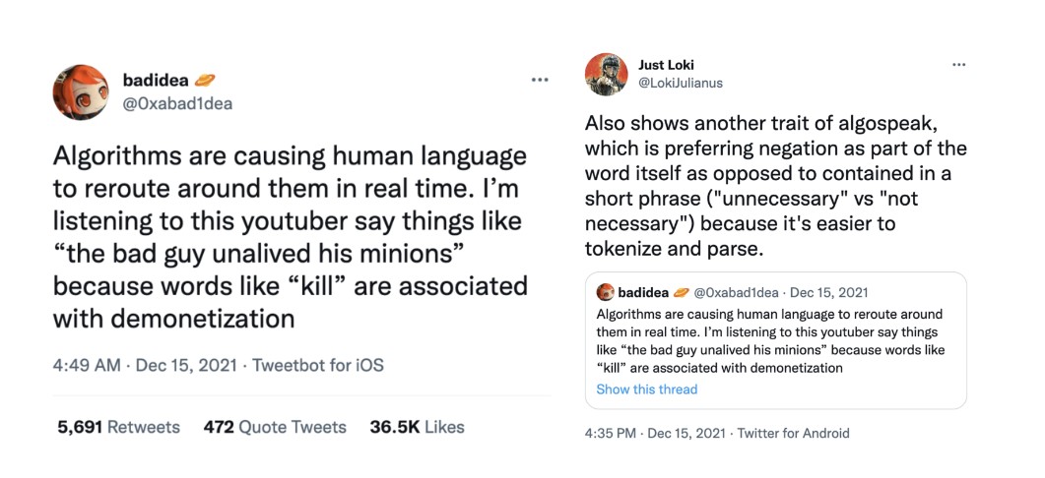View the 472 Quote Tweets list

pos(275,427)
